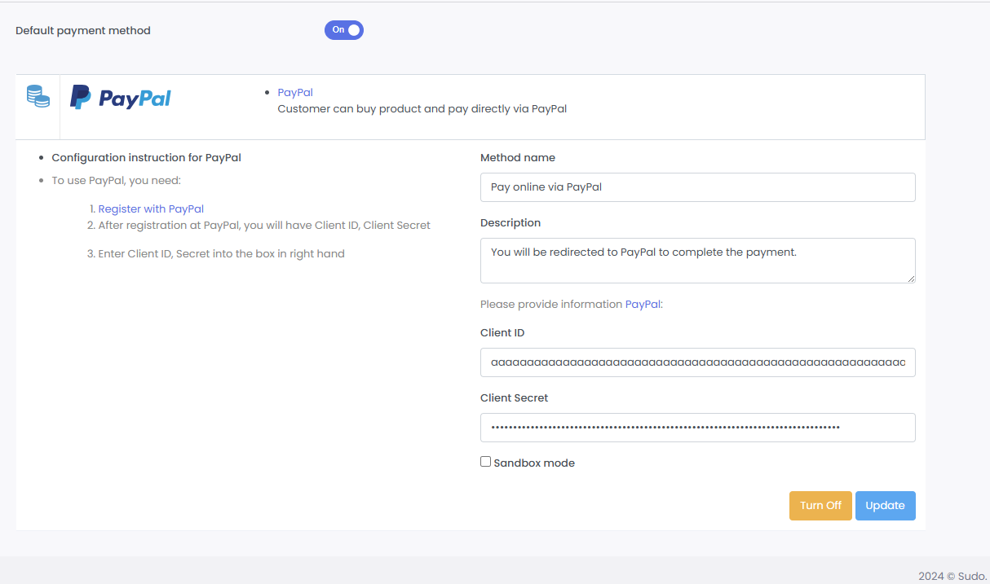Viewport: 990px width, 584px height.
Task: Click 'Configuration instruction for PayPal' heading
Action: (x=147, y=158)
